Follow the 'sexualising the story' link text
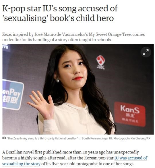 pyautogui.click(x=21, y=164)
